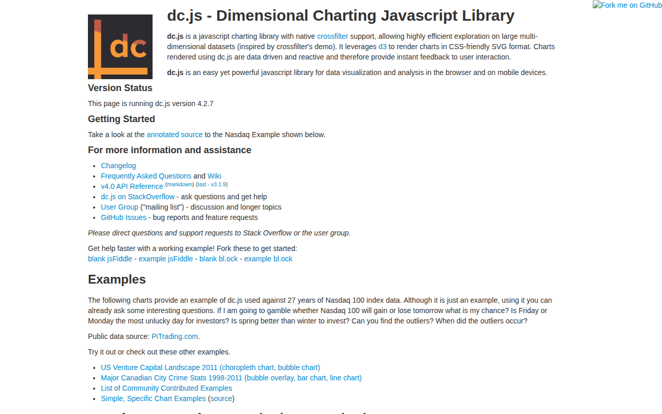The width and height of the screenshot is (662, 414).
Task: Follow the d3 link
Action: pyautogui.click(x=383, y=47)
